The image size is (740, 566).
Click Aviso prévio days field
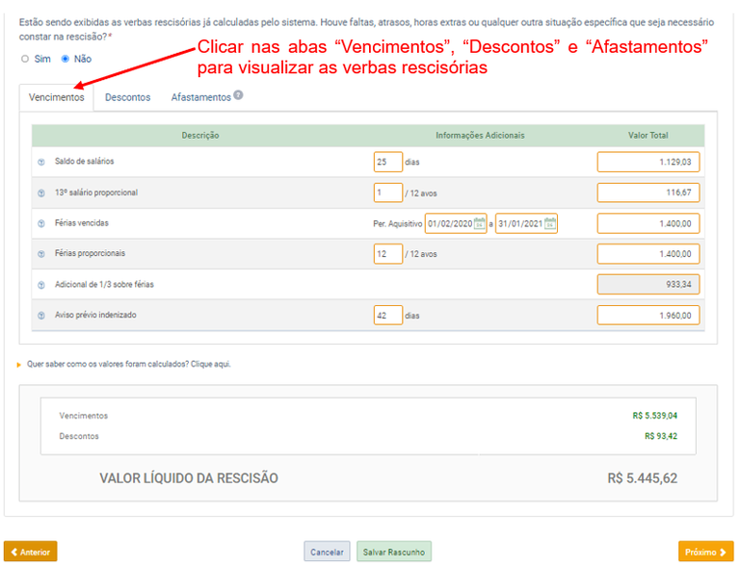[388, 315]
